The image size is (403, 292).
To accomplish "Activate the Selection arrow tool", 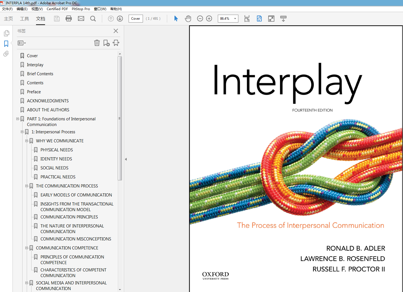I will point(176,19).
